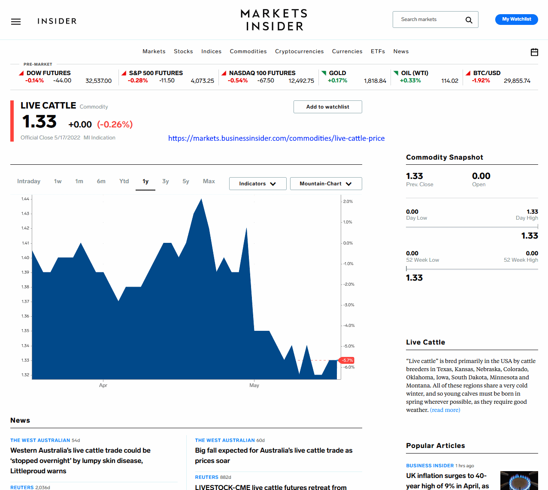Viewport: 548px width, 490px height.
Task: Open the Big fall expected article
Action: coord(274,456)
